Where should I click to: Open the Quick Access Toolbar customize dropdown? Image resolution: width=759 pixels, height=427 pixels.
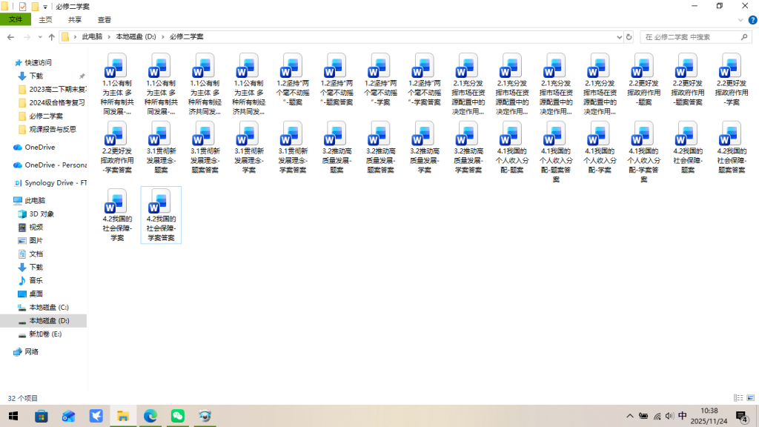pyautogui.click(x=45, y=6)
